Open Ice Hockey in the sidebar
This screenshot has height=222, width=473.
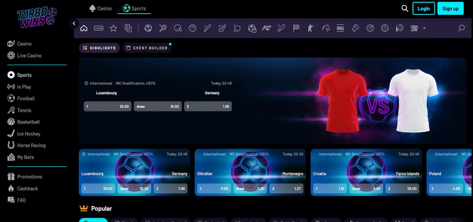(x=24, y=134)
